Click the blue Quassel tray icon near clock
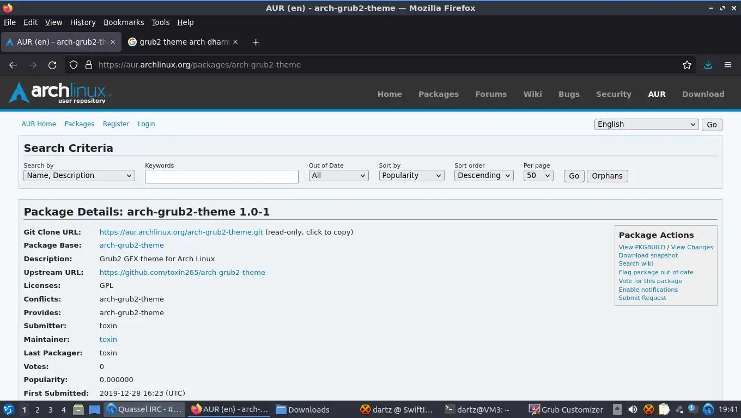 (x=708, y=409)
